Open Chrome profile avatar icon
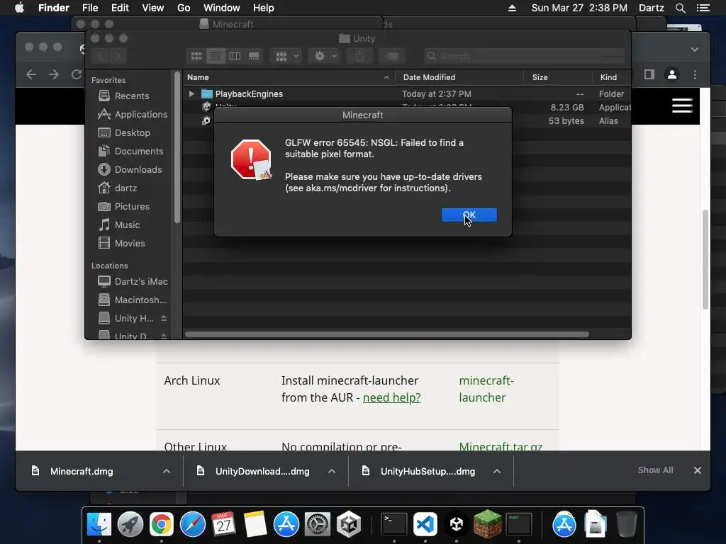The height and width of the screenshot is (544, 726). [x=672, y=74]
